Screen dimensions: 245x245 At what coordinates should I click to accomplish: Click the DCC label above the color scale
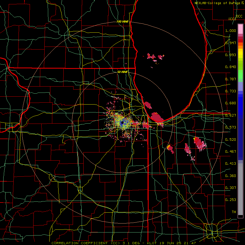pos(239,16)
